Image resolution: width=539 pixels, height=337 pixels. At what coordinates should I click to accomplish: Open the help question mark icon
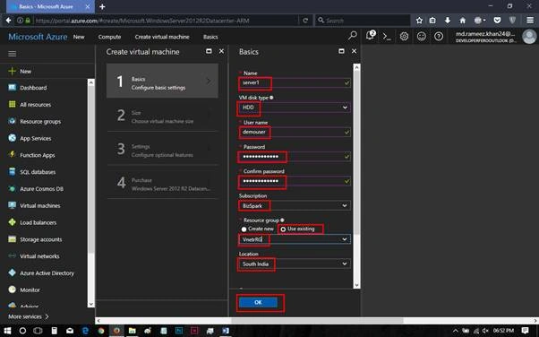pyautogui.click(x=439, y=36)
